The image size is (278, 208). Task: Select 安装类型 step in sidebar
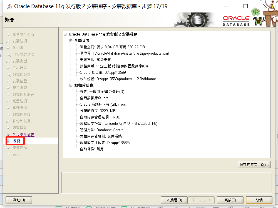[20, 61]
